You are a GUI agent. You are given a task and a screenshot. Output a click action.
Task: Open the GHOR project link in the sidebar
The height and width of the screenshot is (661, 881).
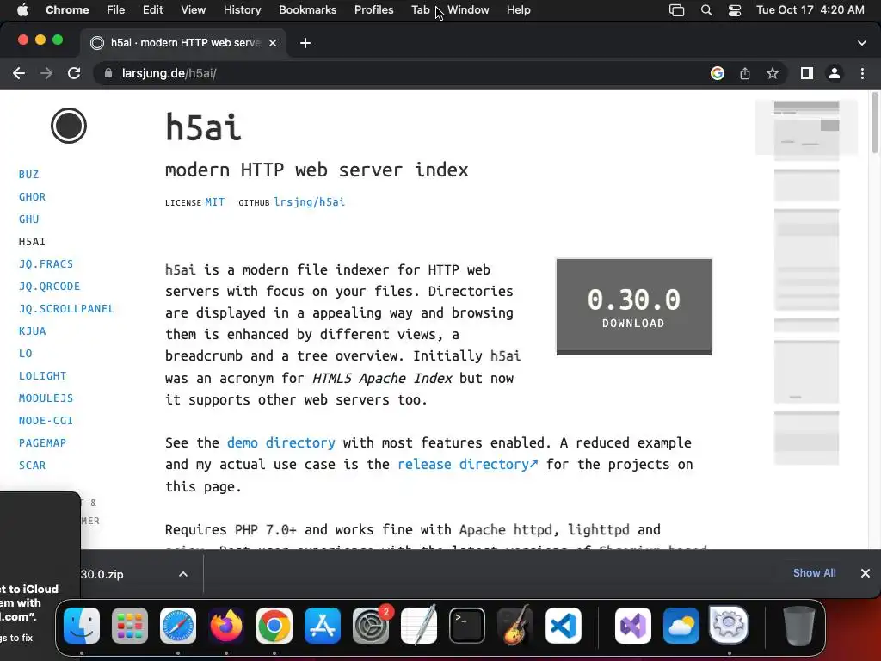(32, 197)
